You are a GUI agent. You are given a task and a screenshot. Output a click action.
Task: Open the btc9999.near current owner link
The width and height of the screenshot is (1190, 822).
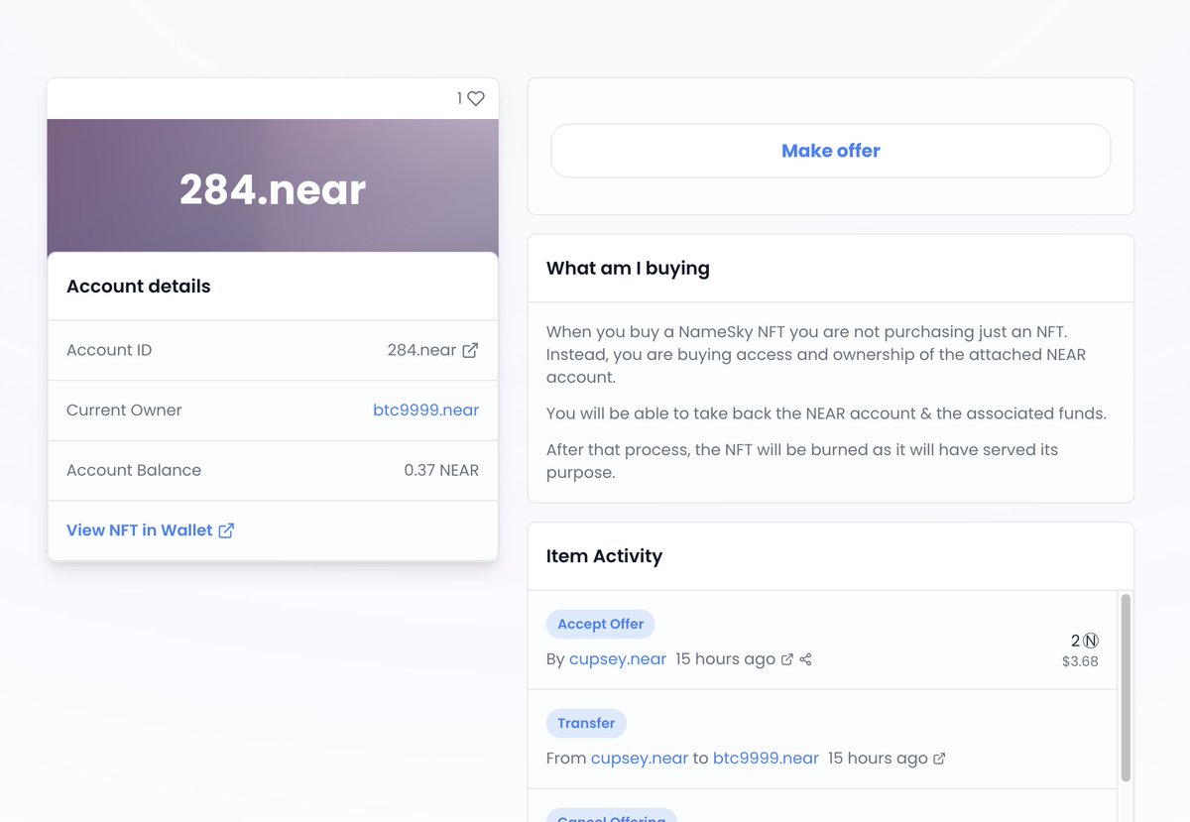[426, 410]
